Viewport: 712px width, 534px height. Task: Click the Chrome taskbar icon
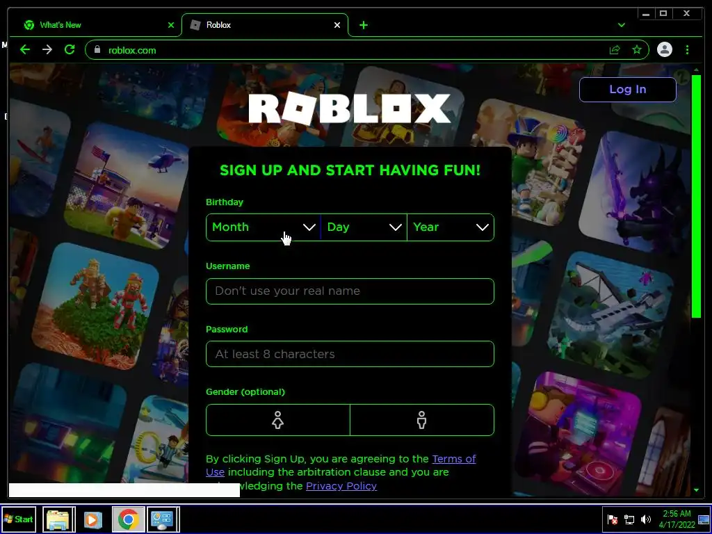pyautogui.click(x=129, y=519)
